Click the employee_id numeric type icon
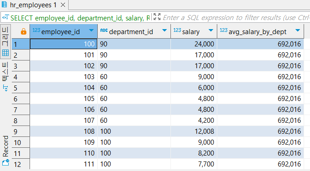The height and width of the screenshot is (171, 310). pos(36,30)
